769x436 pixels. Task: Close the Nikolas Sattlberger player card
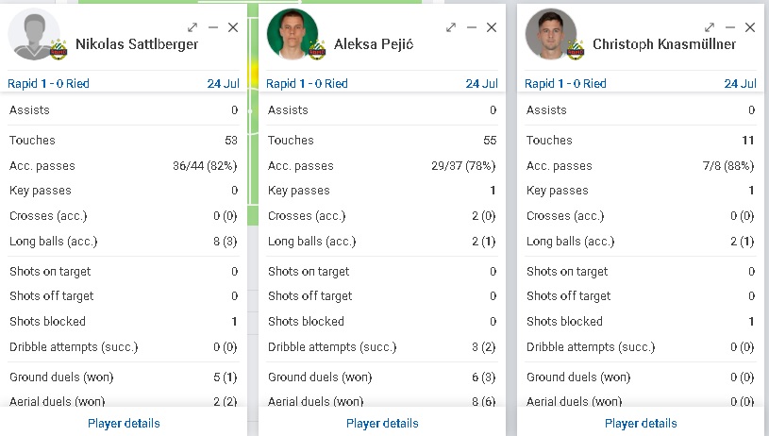tap(233, 28)
